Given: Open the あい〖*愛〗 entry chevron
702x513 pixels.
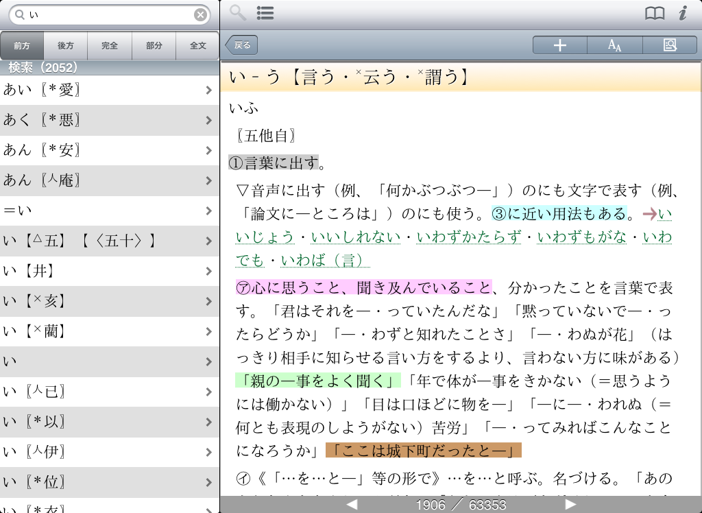Looking at the screenshot, I should (x=208, y=90).
